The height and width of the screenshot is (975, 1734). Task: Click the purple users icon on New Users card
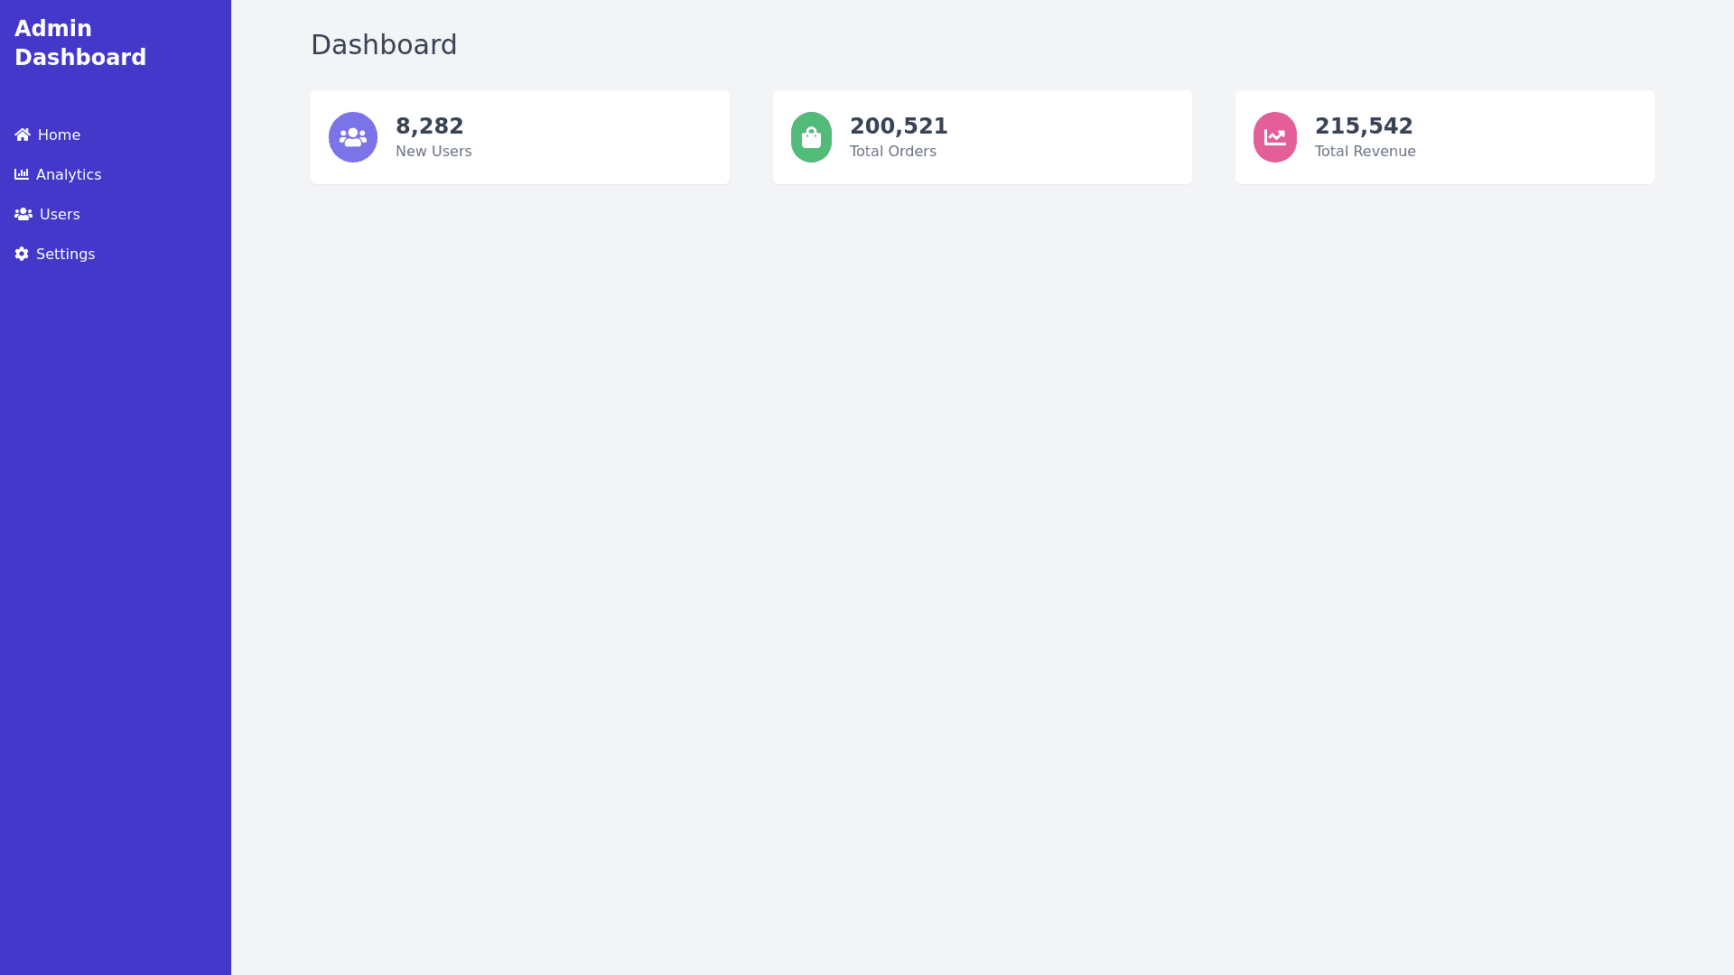(353, 137)
